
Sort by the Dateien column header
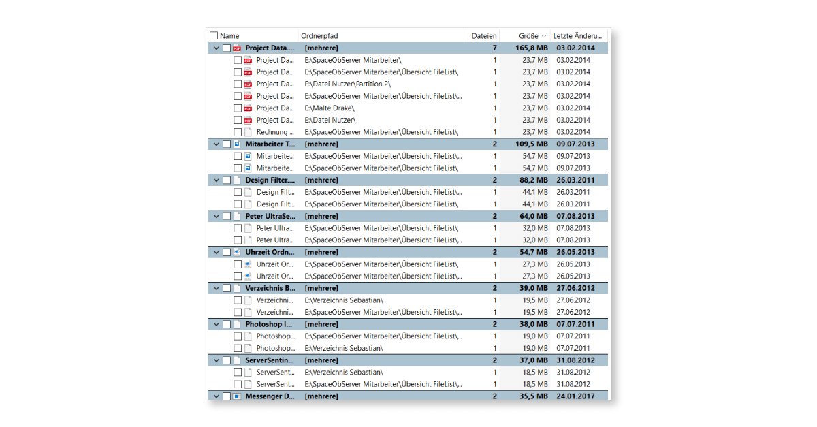tap(484, 36)
